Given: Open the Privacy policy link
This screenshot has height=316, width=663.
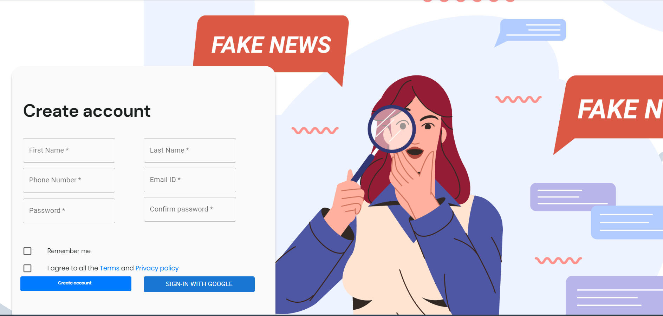Looking at the screenshot, I should tap(157, 268).
